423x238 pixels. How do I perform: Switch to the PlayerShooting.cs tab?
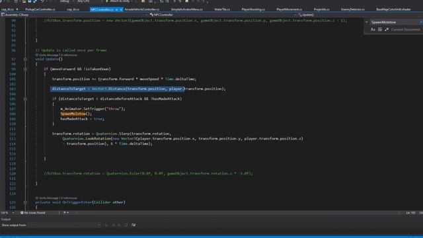253,9
